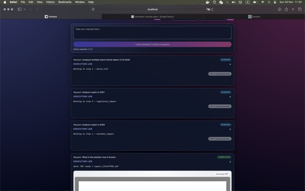Click the Analyze crypto in 2021 request title

point(93,92)
